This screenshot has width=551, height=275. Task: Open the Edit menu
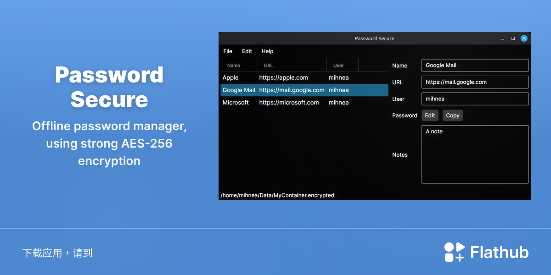[x=247, y=51]
